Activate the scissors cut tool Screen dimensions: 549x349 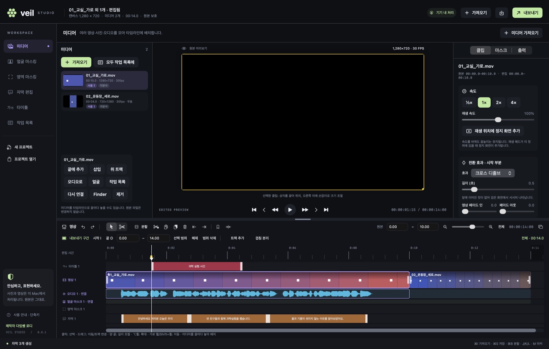[122, 227]
